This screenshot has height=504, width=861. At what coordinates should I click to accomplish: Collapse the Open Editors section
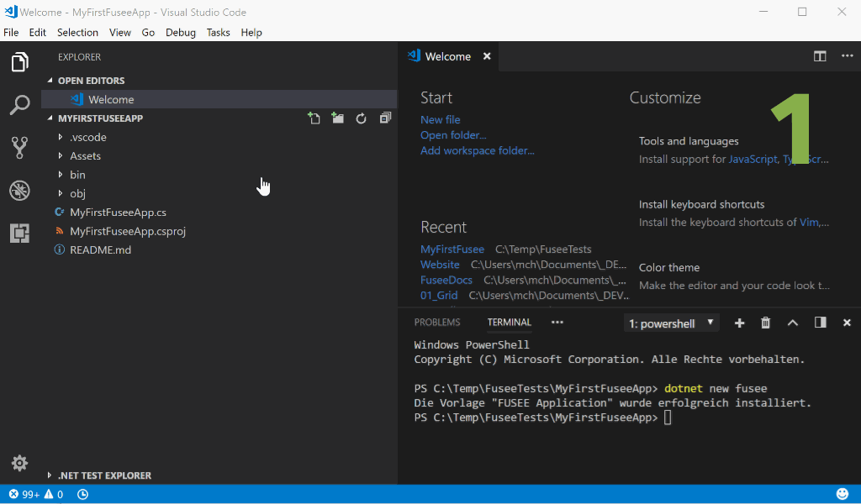coord(50,81)
